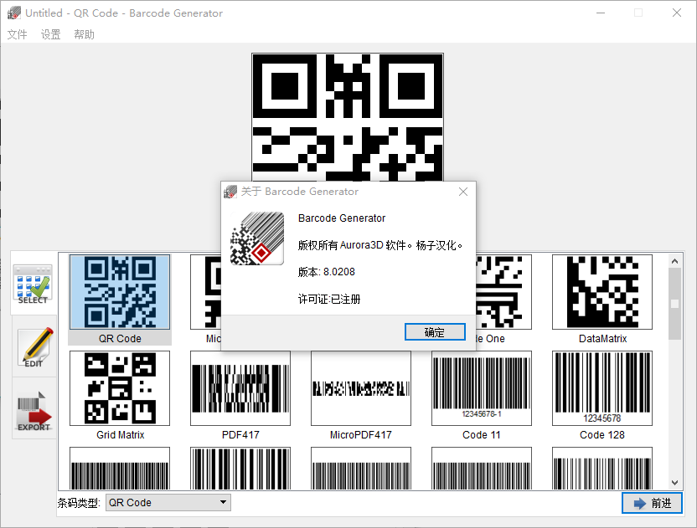697x528 pixels.
Task: Click the 前进 forward button
Action: (652, 503)
